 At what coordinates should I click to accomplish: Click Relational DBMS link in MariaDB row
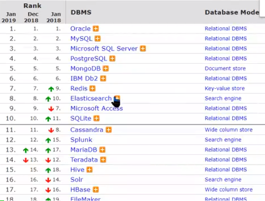pyautogui.click(x=226, y=150)
